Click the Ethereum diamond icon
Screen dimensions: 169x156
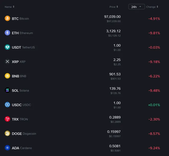pyautogui.click(x=7, y=33)
